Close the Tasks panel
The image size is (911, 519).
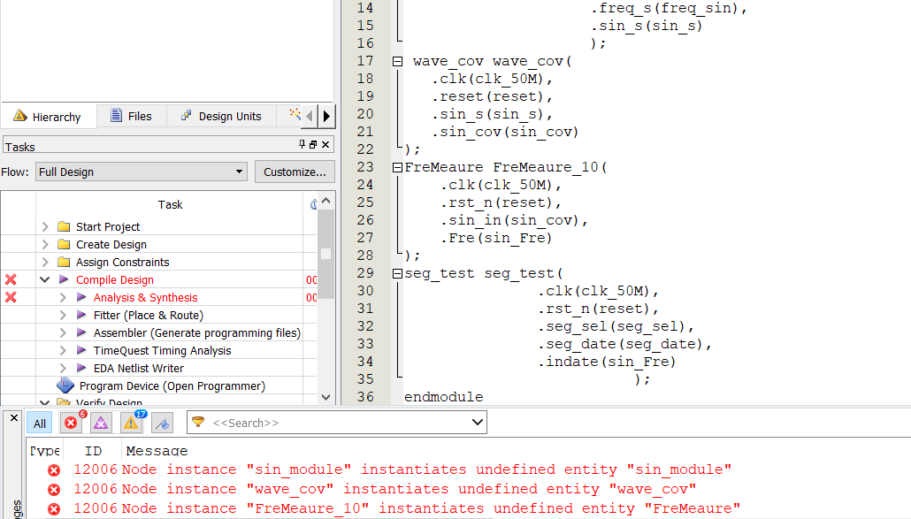pyautogui.click(x=325, y=144)
